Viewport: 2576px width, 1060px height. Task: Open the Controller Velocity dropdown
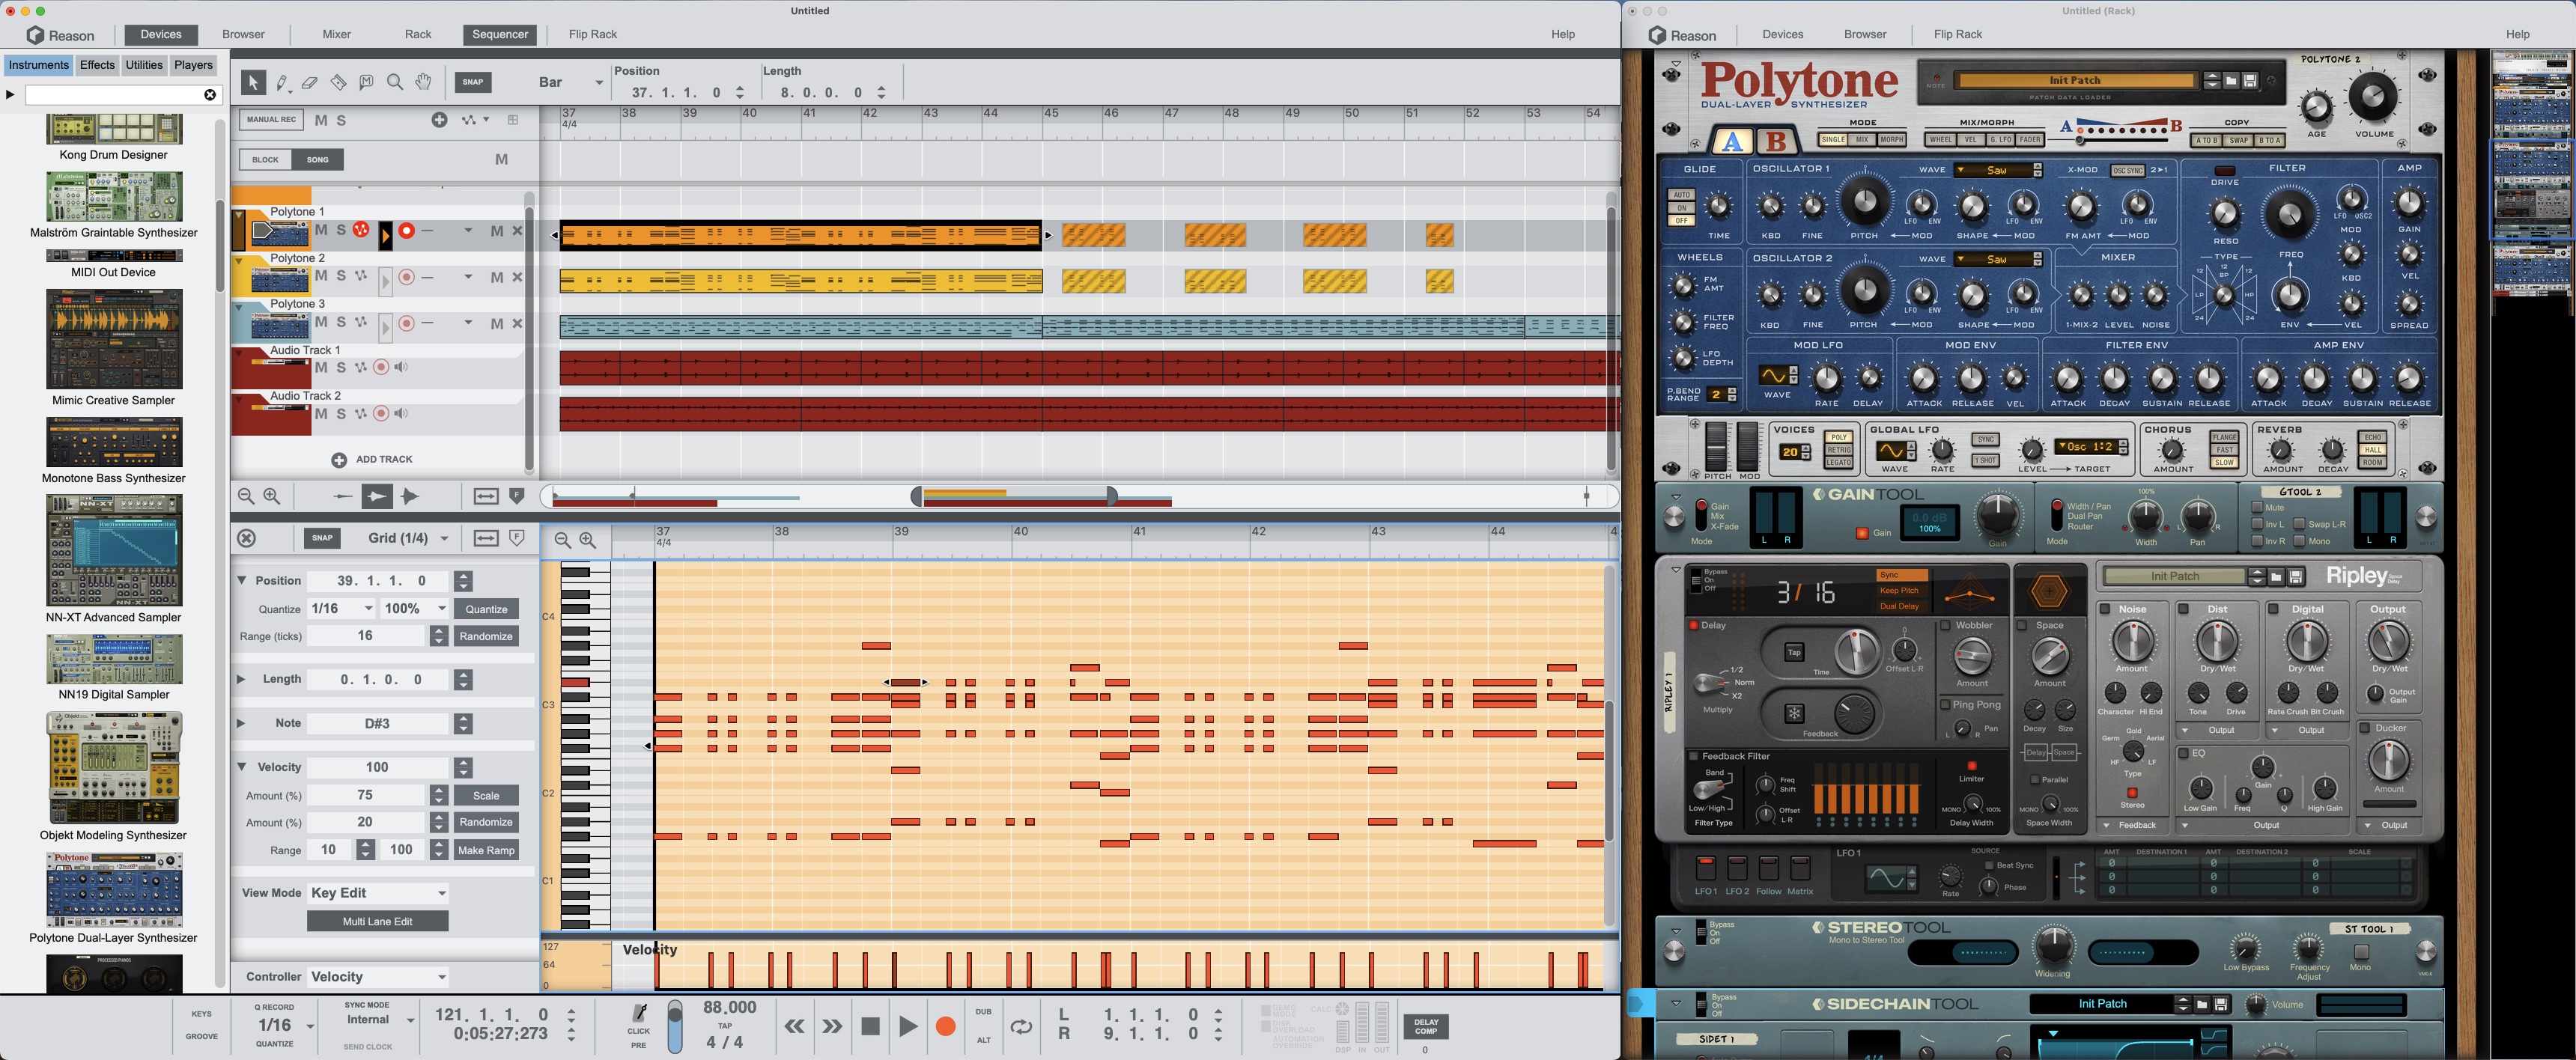coord(378,977)
